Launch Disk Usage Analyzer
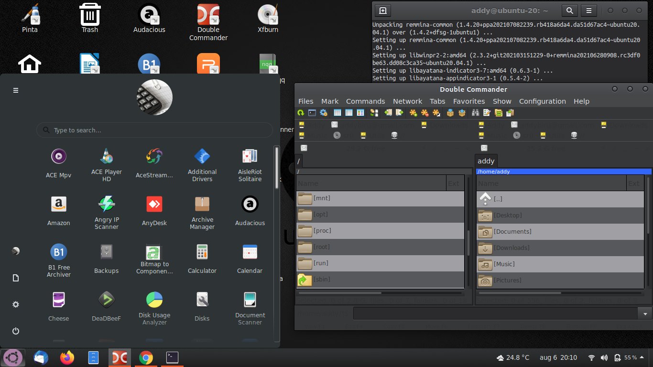653x367 pixels. [154, 308]
